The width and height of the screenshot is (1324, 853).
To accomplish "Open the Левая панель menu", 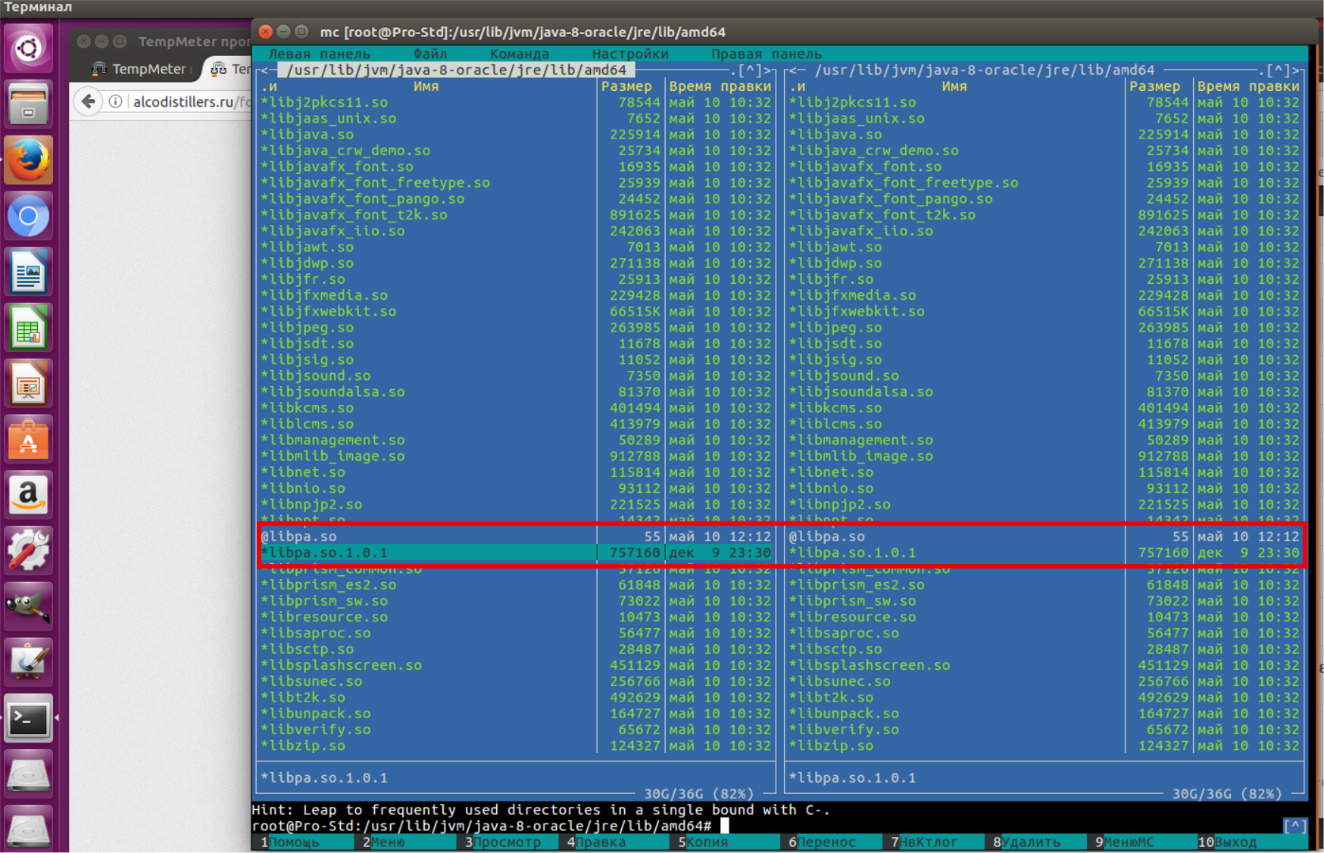I will coord(320,54).
